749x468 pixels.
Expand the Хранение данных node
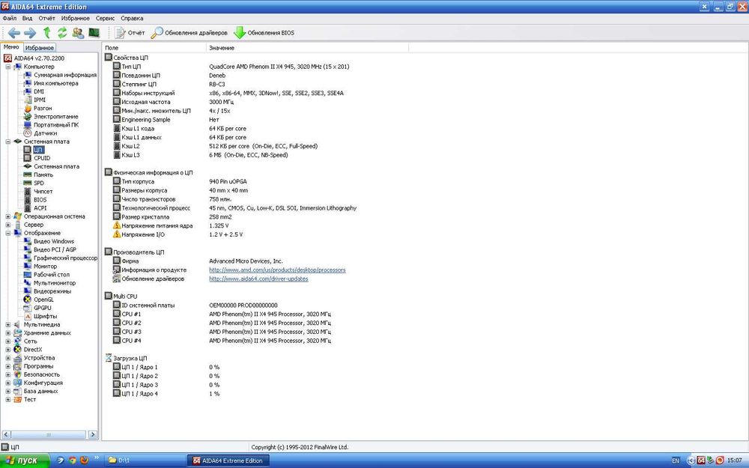(x=8, y=333)
